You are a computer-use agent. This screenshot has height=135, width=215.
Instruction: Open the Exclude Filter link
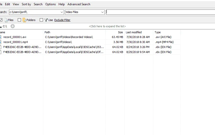pyautogui.click(x=62, y=20)
